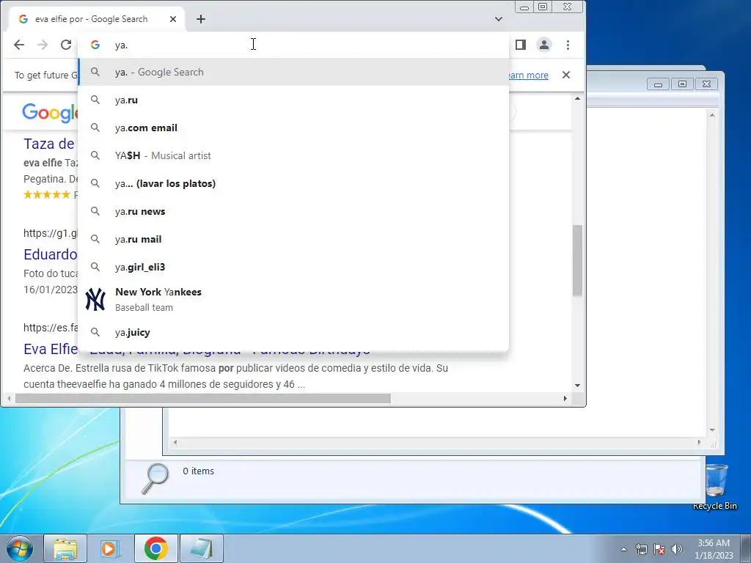Click the magnifier icon in Explorer details pane

click(x=155, y=479)
